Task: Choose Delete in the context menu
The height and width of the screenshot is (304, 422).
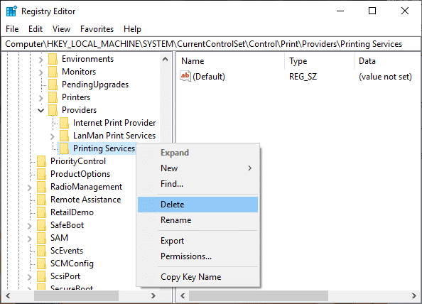Action: [198, 205]
